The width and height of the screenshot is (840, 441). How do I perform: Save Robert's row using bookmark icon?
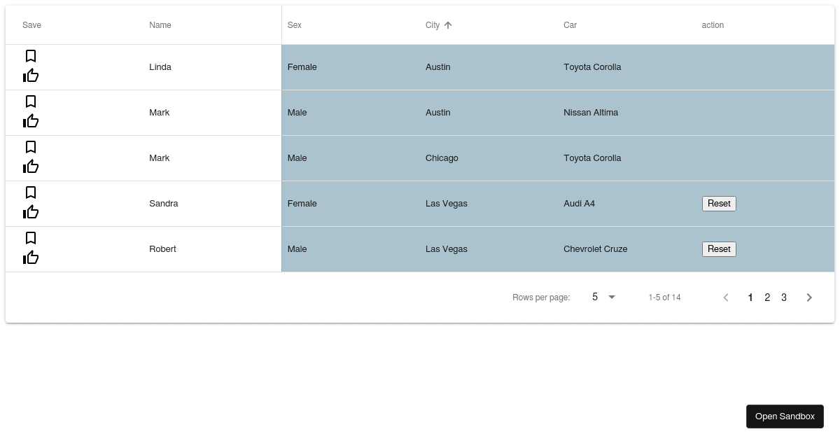coord(31,239)
